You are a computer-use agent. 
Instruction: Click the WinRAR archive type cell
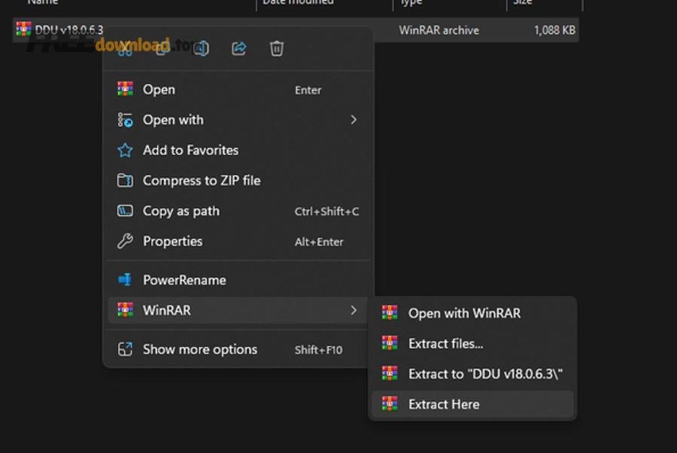click(439, 30)
